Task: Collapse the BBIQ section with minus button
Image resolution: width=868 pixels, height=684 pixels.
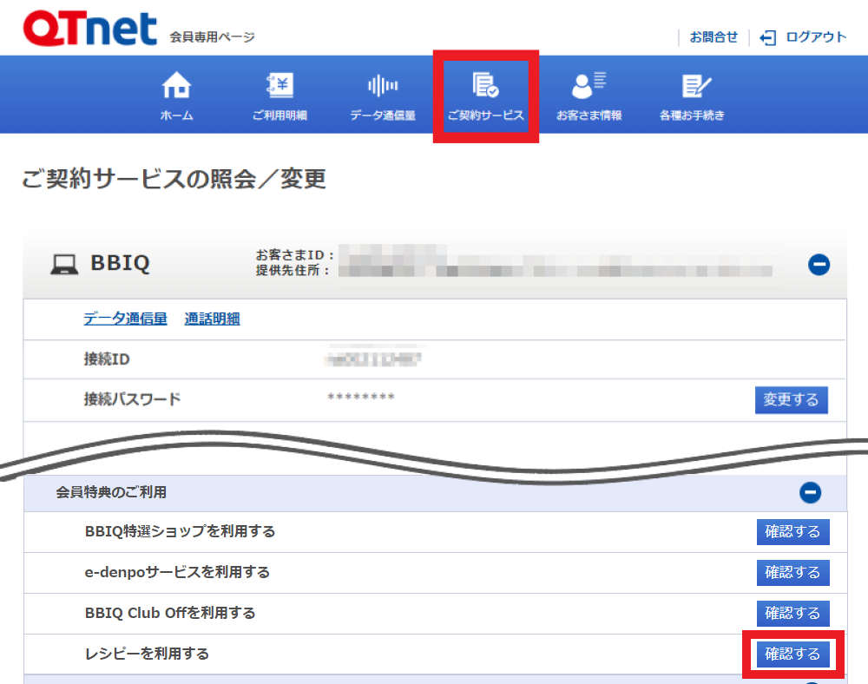Action: (819, 265)
